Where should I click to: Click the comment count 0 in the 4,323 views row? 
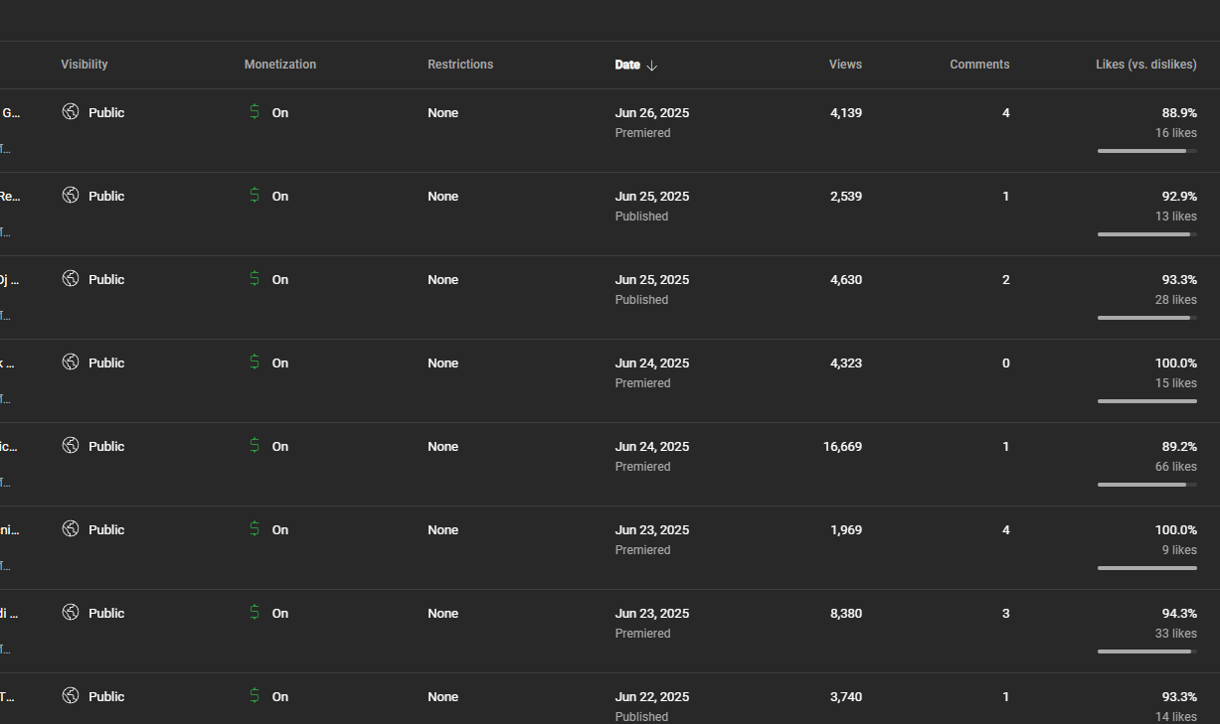(1005, 363)
